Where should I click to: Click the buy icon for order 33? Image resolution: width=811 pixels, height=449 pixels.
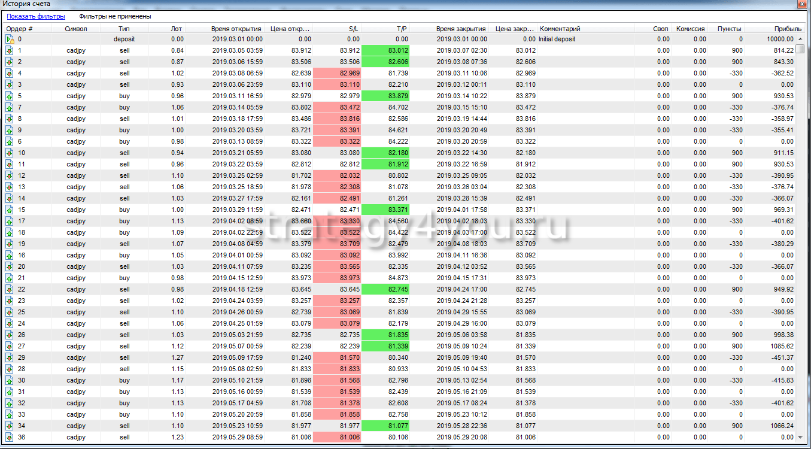point(10,415)
